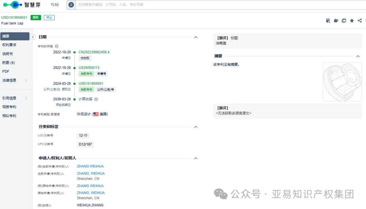Select UPC classification D12/197
The width and height of the screenshot is (366, 209).
coord(85,144)
